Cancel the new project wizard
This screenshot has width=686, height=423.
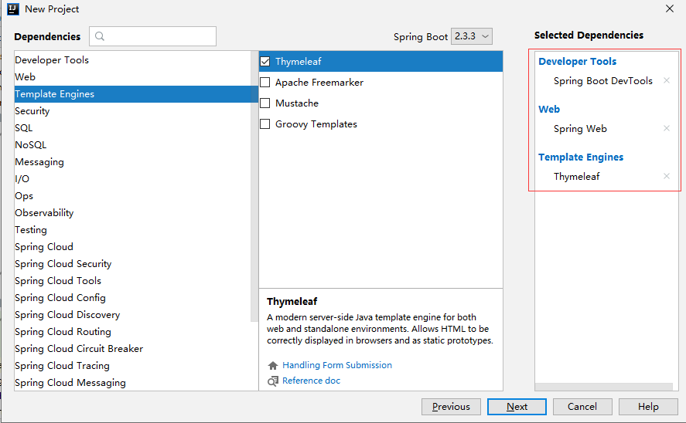(x=582, y=407)
